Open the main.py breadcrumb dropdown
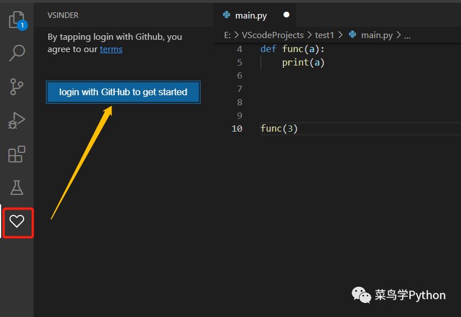The height and width of the screenshot is (317, 461). pyautogui.click(x=376, y=35)
